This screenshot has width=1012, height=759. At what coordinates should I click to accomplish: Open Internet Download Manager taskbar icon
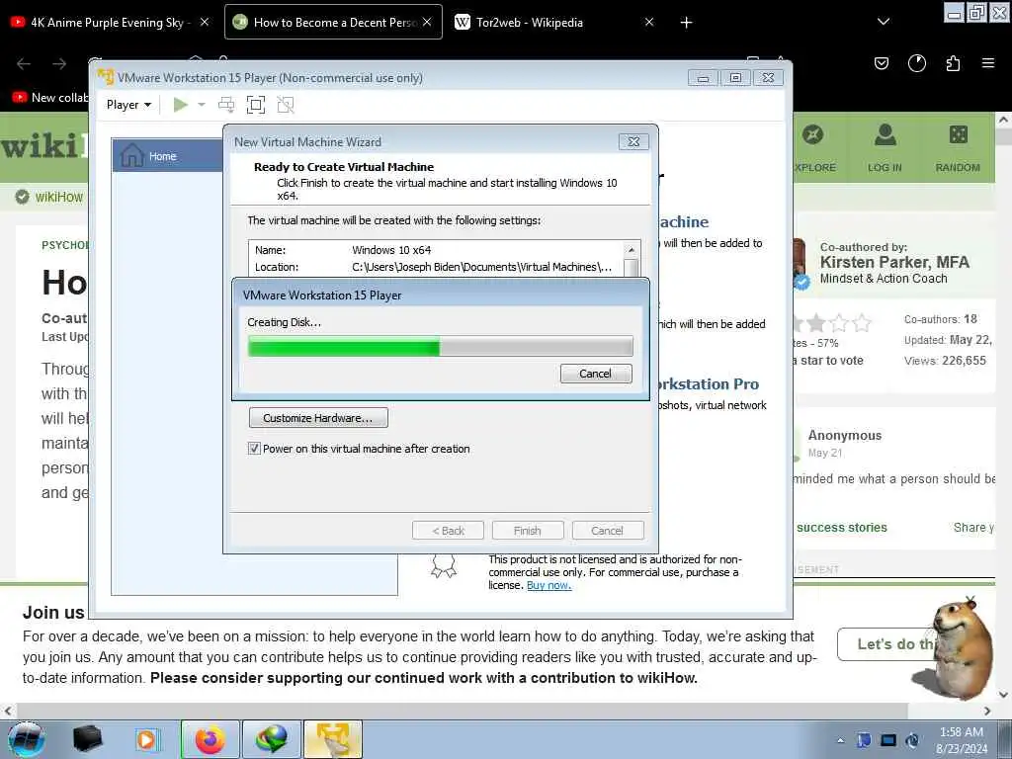[272, 739]
